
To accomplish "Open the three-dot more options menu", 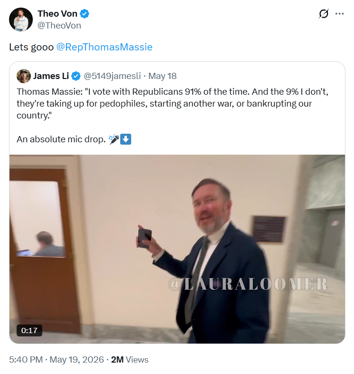I will pyautogui.click(x=339, y=14).
